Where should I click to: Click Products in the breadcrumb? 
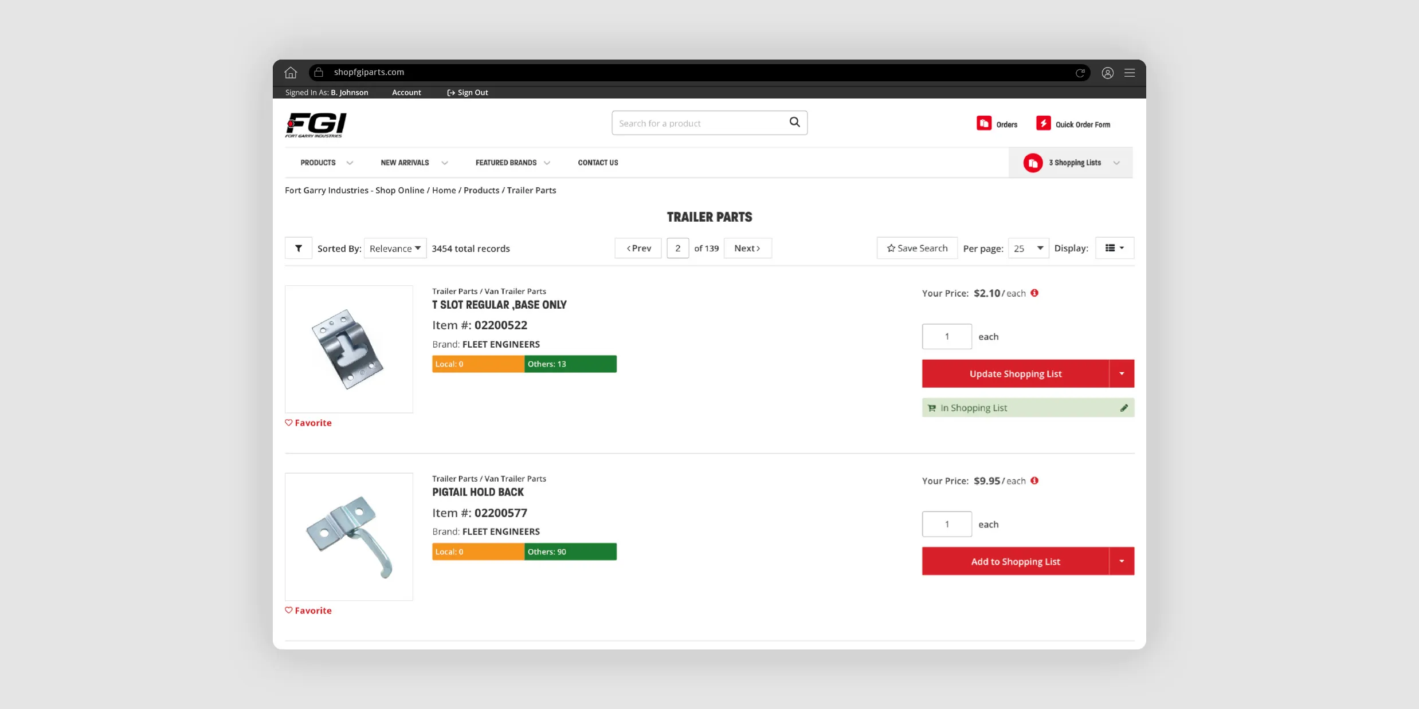click(481, 190)
